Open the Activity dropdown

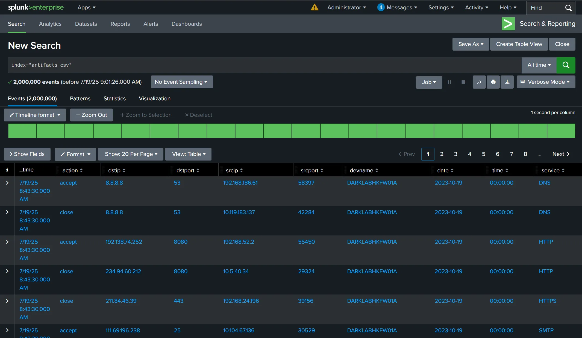coord(477,7)
